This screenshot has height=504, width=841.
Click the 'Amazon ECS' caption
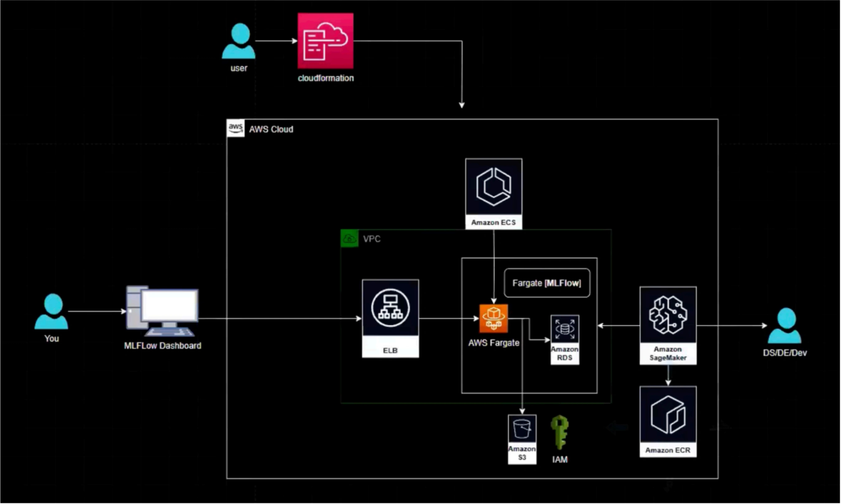[x=493, y=222]
